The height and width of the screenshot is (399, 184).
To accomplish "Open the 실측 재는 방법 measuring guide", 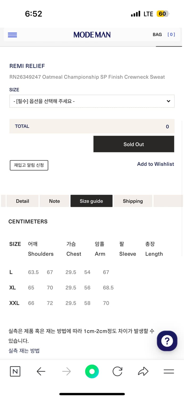I will click(x=24, y=351).
